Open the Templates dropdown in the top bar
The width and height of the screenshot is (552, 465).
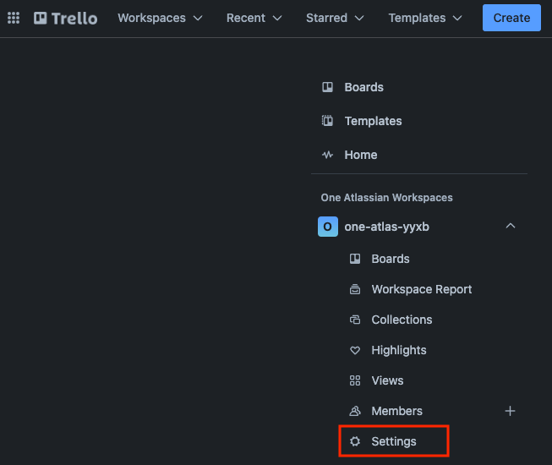[x=425, y=18]
